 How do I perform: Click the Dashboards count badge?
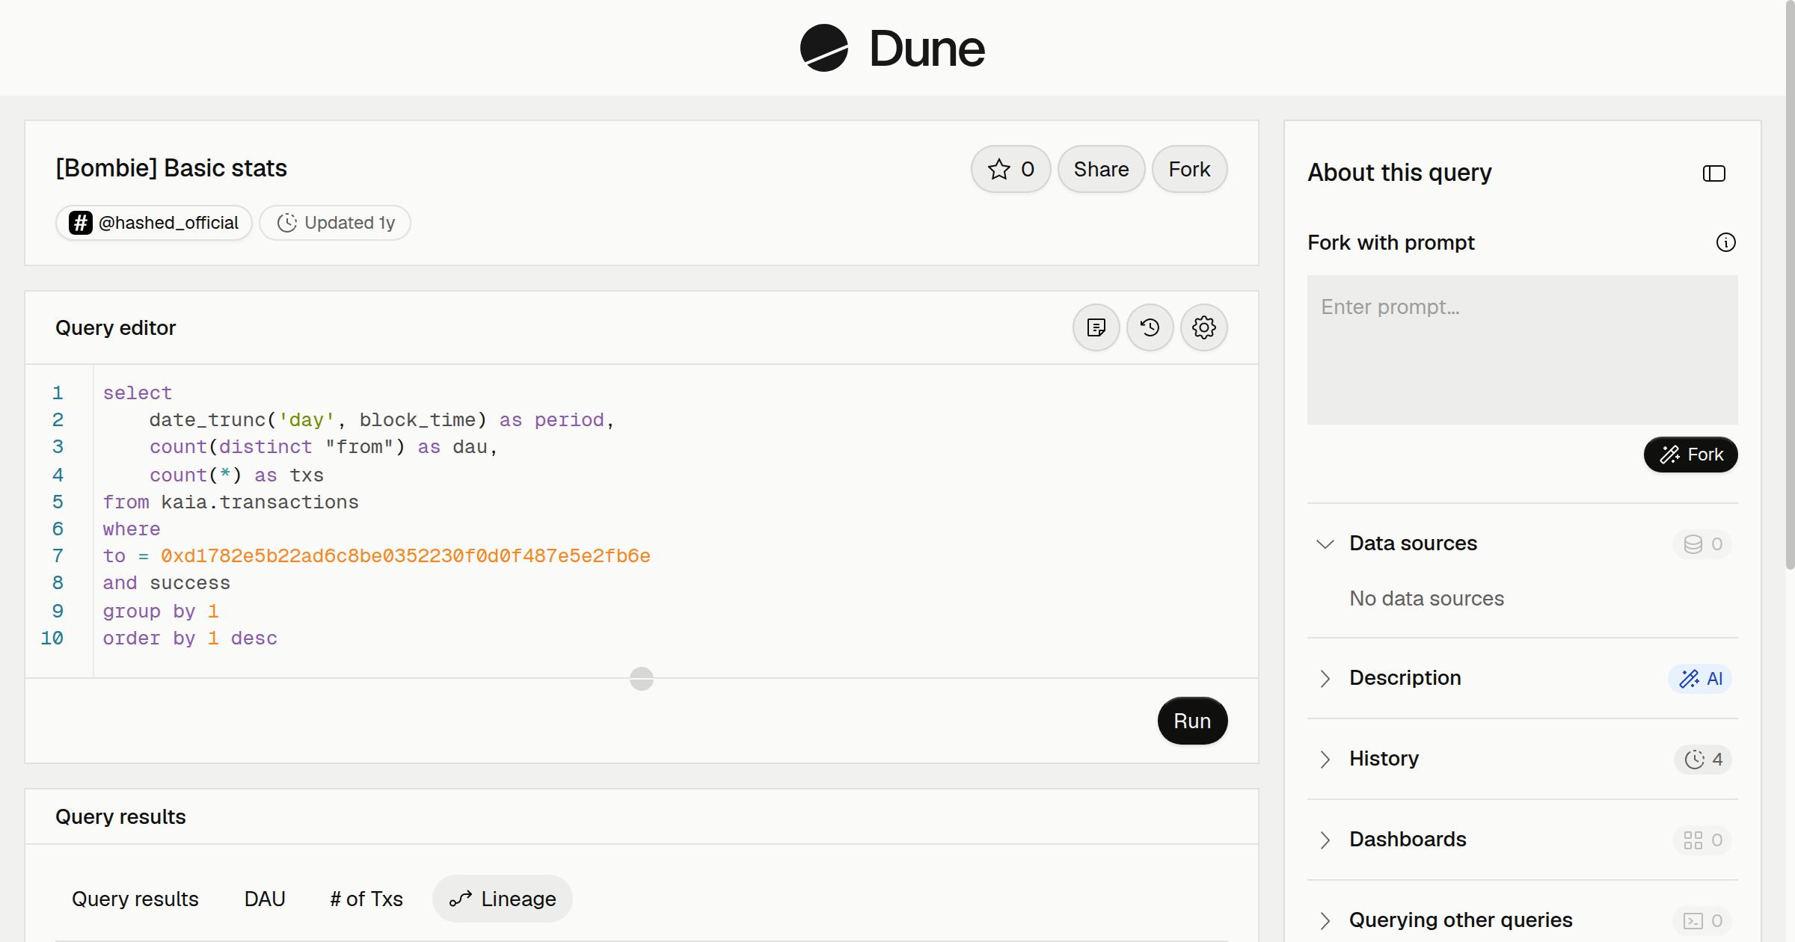1702,840
